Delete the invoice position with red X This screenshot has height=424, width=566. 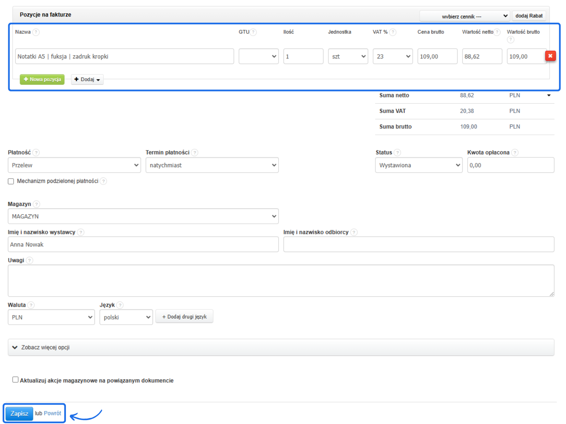coord(550,56)
